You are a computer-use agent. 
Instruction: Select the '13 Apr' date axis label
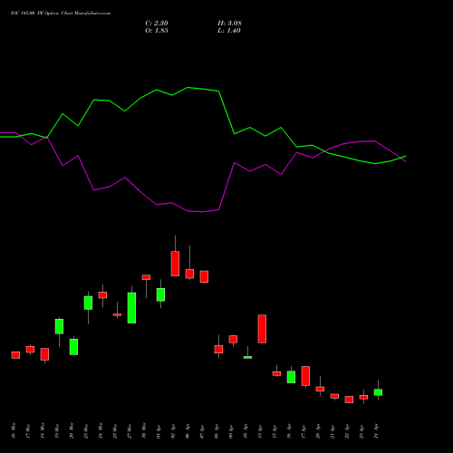(260, 430)
